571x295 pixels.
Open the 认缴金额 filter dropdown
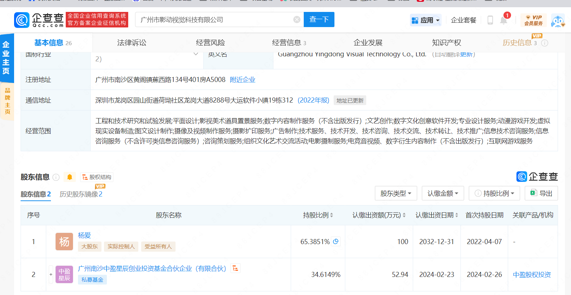pos(443,193)
